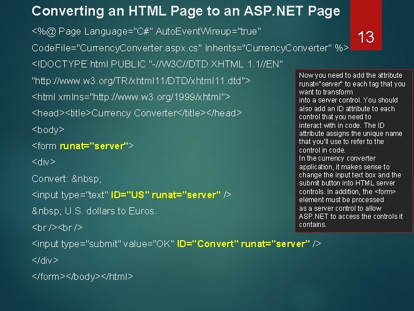This screenshot has width=414, height=311.
Task: Click the closing "</div>" line
Action: (45, 260)
